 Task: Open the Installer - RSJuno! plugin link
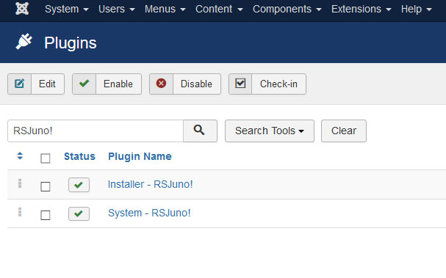pyautogui.click(x=150, y=184)
